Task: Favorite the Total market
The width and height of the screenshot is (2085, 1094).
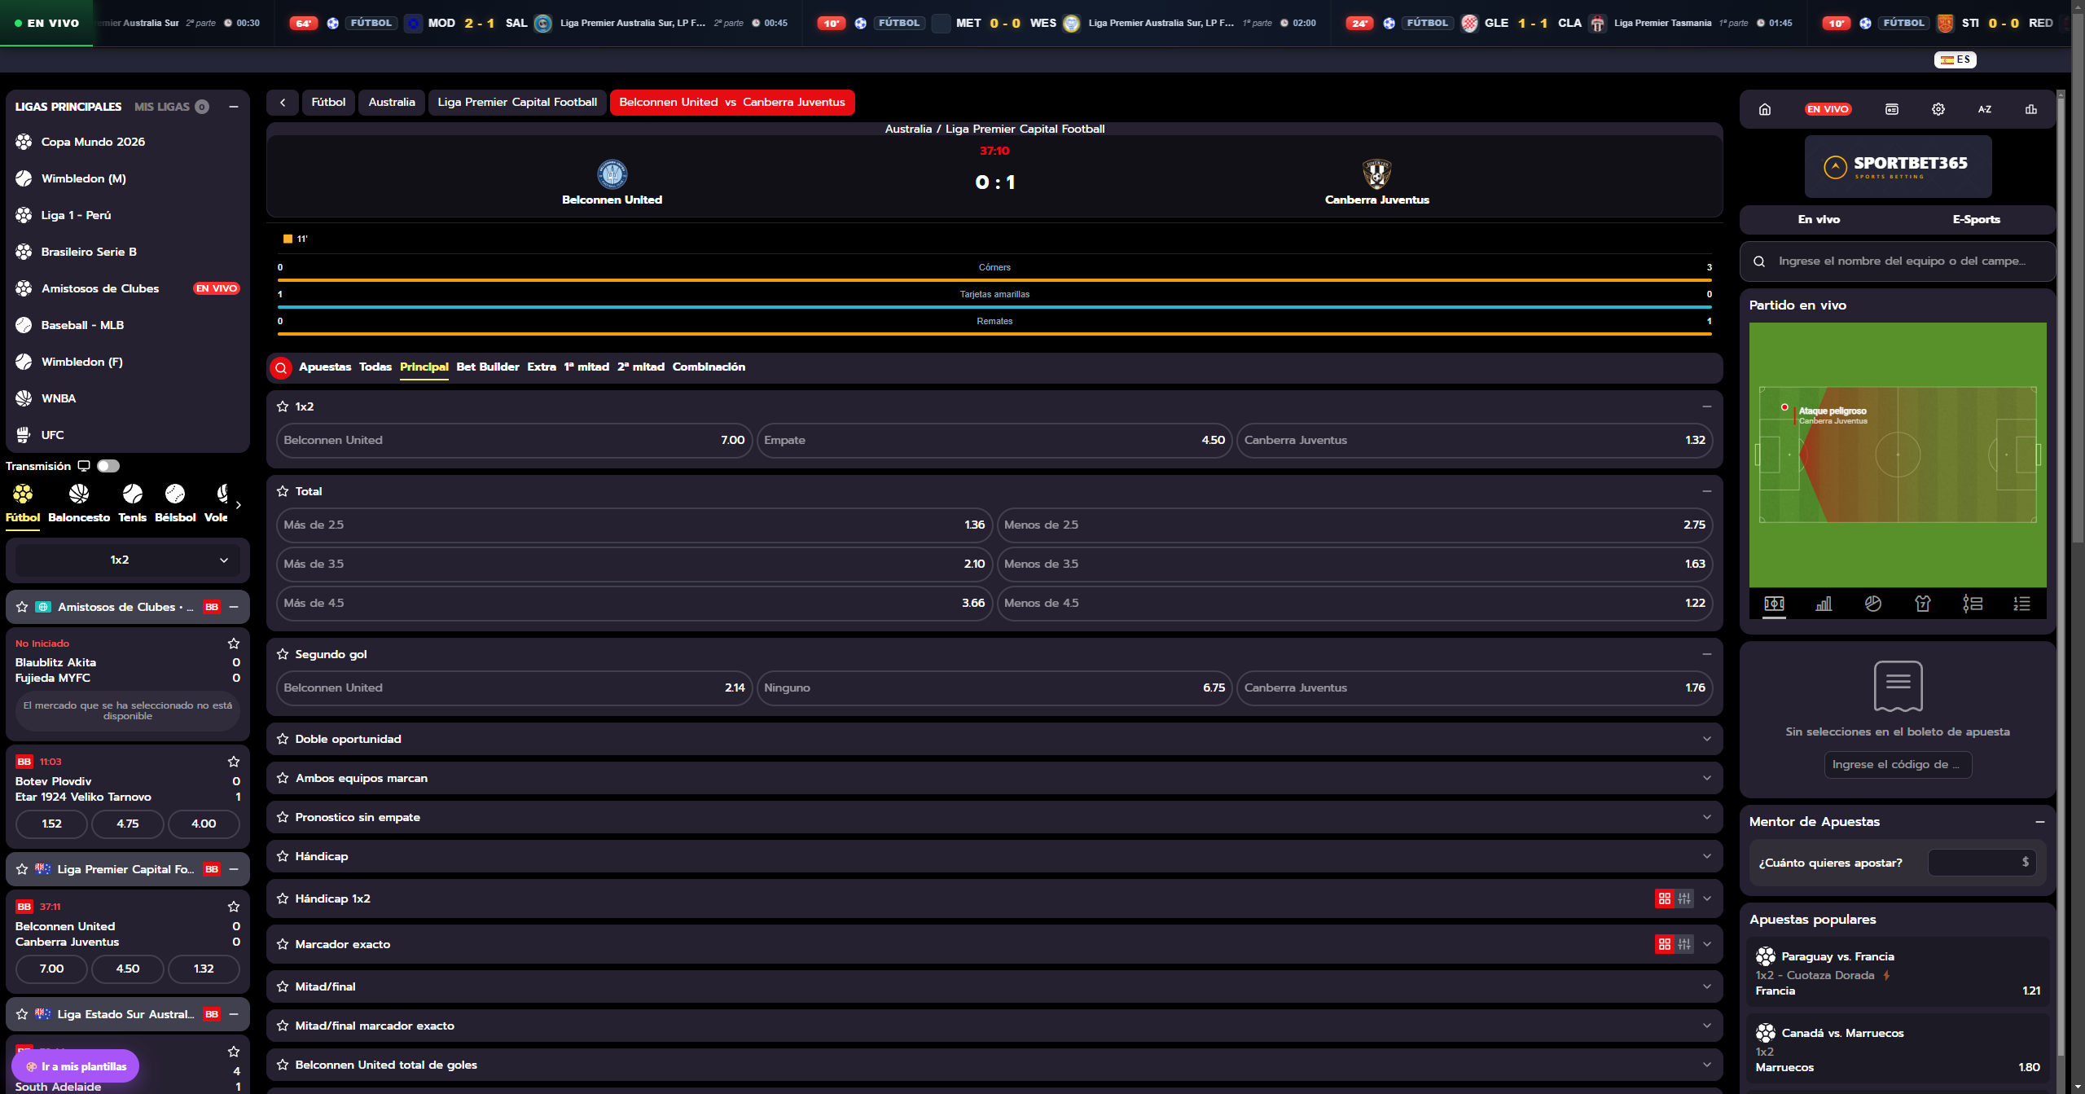Action: (x=283, y=491)
